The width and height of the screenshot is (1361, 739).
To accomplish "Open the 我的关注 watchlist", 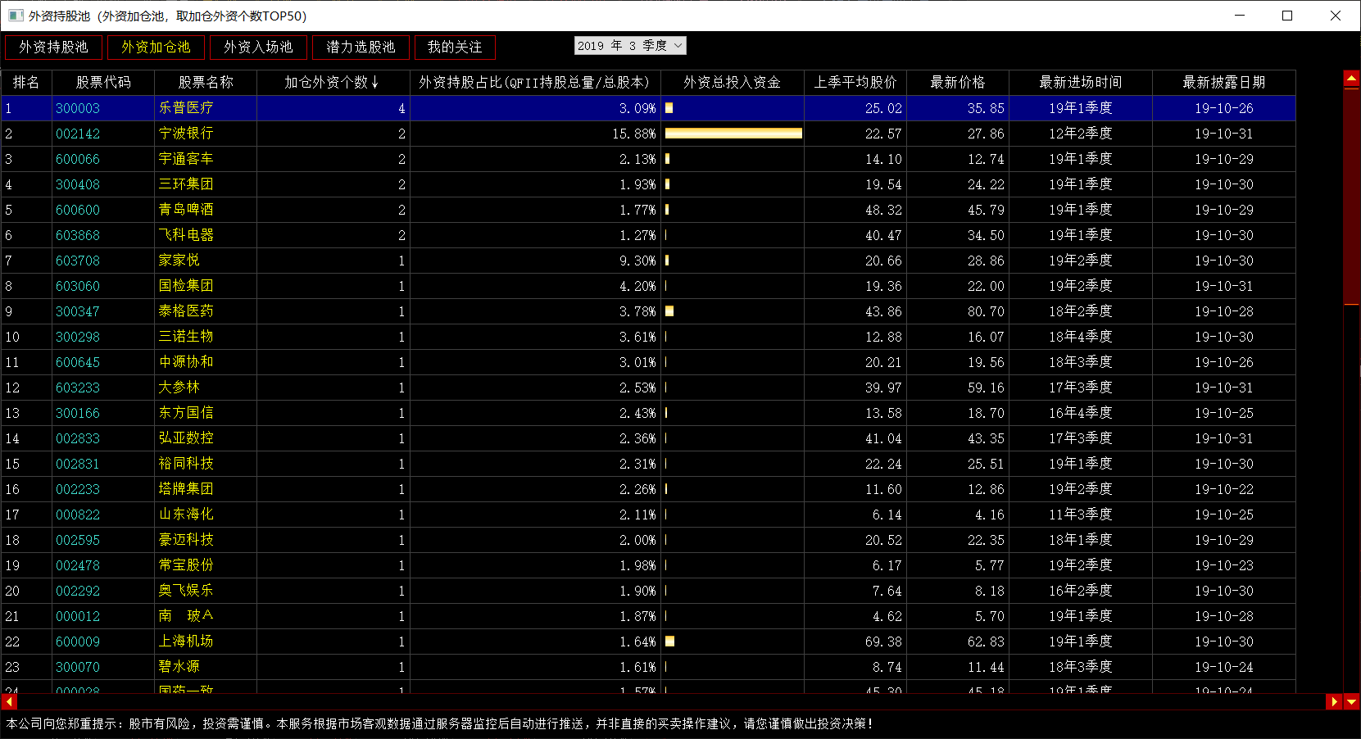I will tap(455, 48).
